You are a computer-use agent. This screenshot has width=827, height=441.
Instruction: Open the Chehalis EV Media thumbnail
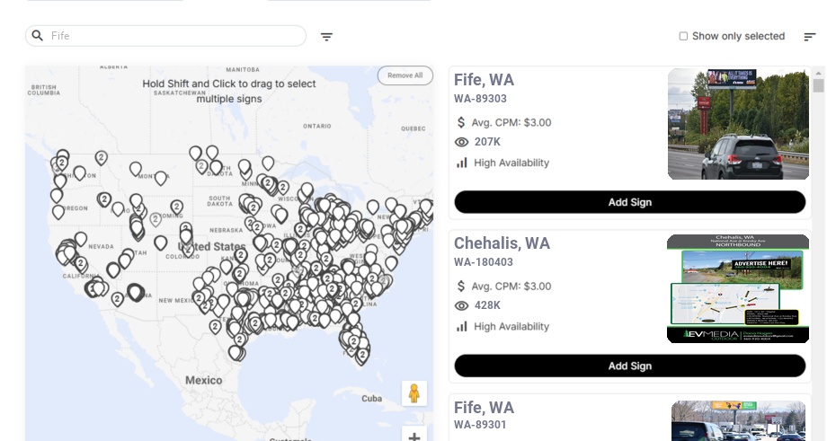tap(738, 288)
